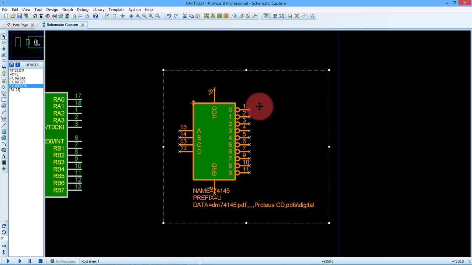
Task: Open search and tag binoculars icon
Action: point(275,16)
